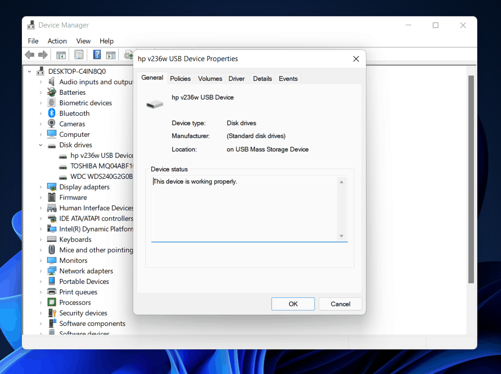Collapse the DESKTOP-C4IN8Q0 root node

(x=30, y=71)
